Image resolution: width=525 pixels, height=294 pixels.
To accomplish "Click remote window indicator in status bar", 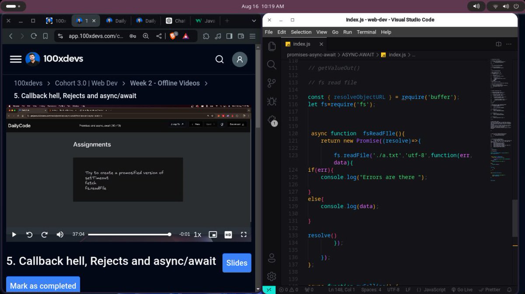I will tap(269, 290).
